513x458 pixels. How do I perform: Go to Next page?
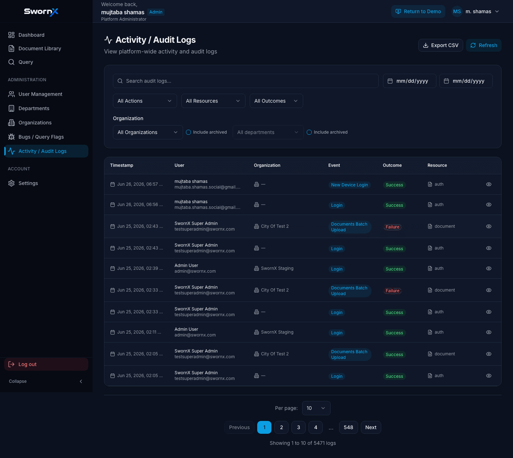371,427
